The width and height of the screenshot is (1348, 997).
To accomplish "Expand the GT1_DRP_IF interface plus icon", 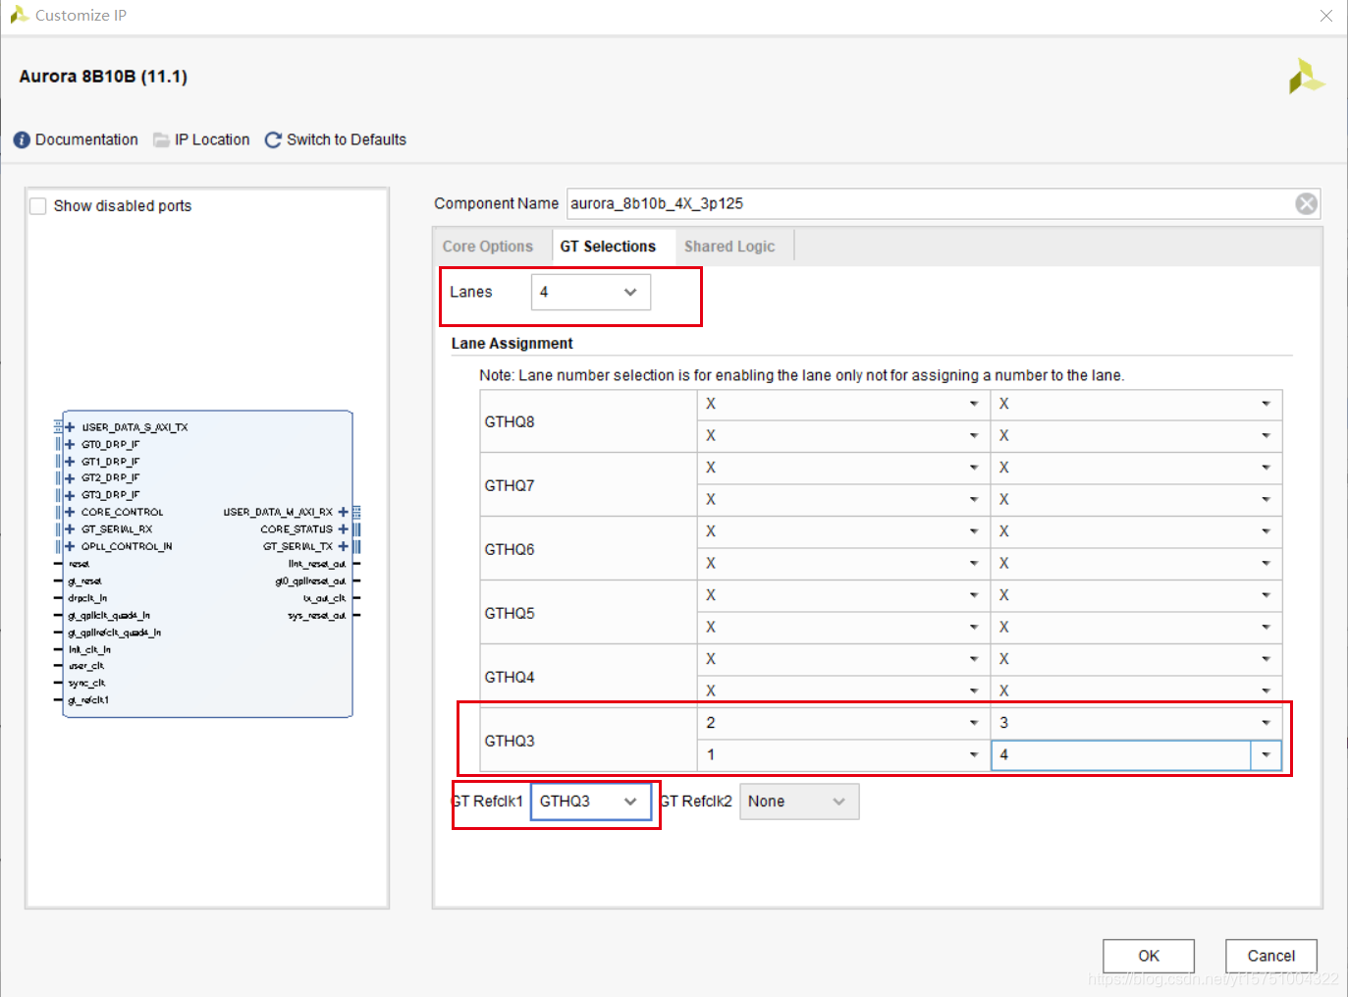I will click(x=70, y=461).
